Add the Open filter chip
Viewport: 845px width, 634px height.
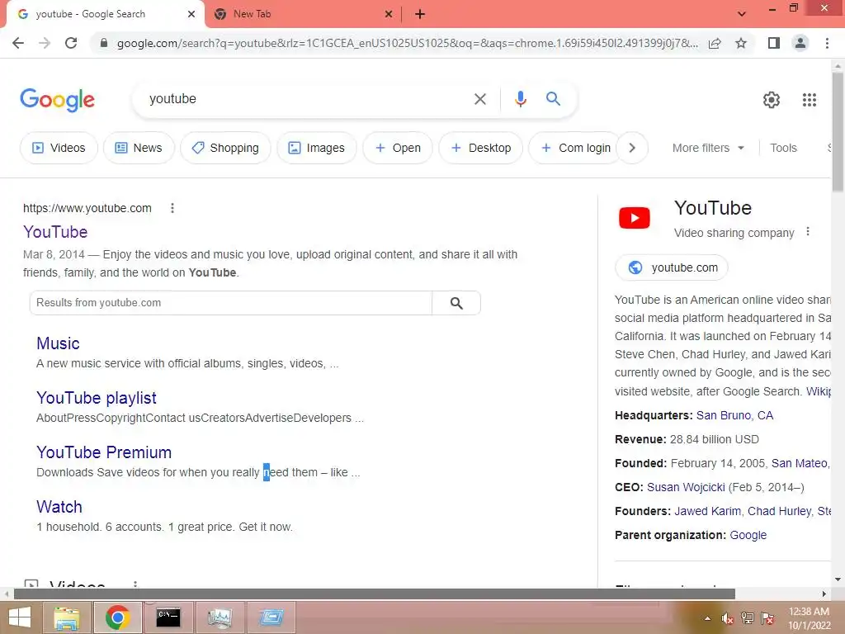coord(398,148)
